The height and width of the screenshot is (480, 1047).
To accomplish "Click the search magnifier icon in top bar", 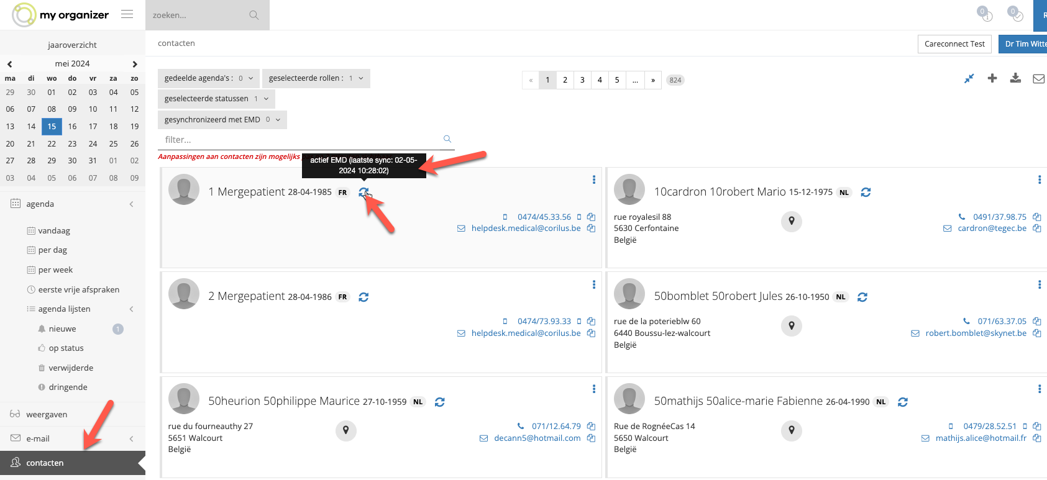I will click(254, 15).
